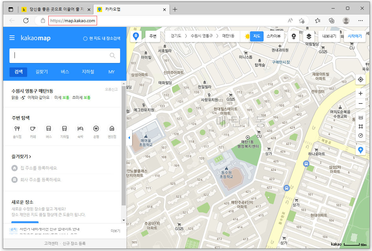
Task: Select the subway (지하철) nearby icon
Action: pyautogui.click(x=64, y=129)
